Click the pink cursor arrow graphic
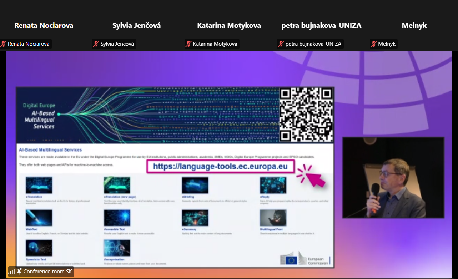 click(x=312, y=176)
